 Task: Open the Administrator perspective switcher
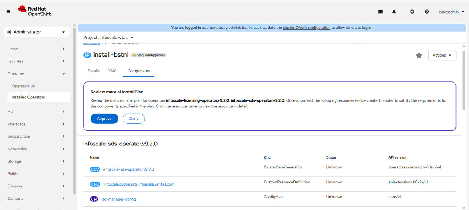[x=36, y=32]
